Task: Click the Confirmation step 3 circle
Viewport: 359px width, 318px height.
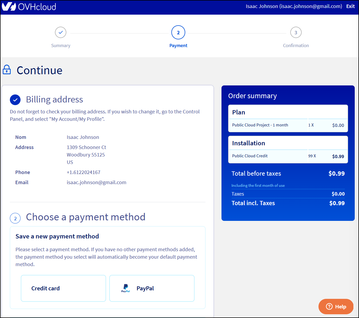Action: 296,32
